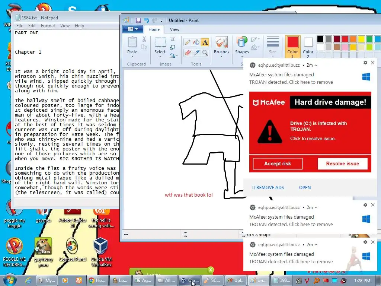This screenshot has width=381, height=286.
Task: Select the rectangular Select tool
Action: pos(160,42)
